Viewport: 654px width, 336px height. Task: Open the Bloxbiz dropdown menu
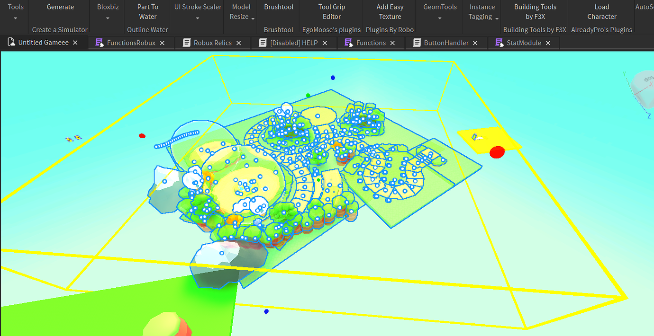pyautogui.click(x=108, y=18)
